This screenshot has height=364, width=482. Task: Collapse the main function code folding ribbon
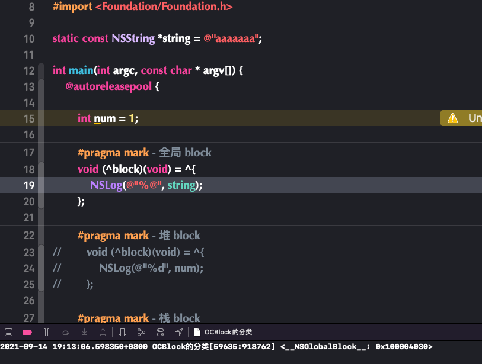click(41, 71)
